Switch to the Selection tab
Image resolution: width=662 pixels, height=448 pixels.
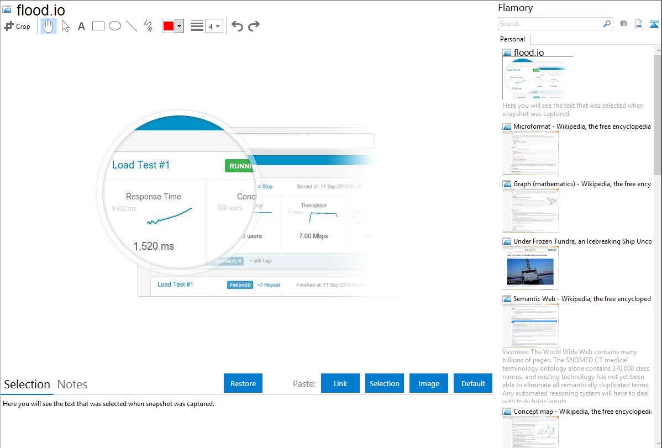27,384
